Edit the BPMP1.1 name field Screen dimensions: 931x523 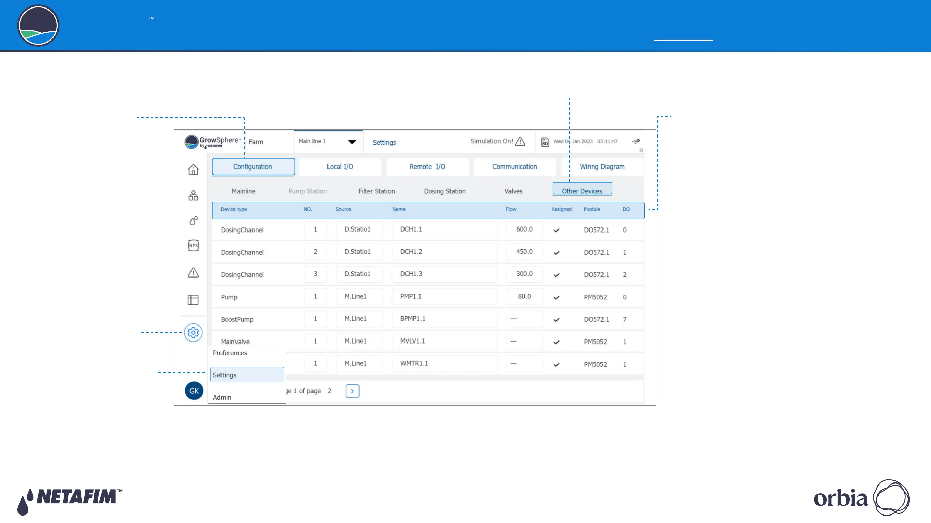point(444,319)
